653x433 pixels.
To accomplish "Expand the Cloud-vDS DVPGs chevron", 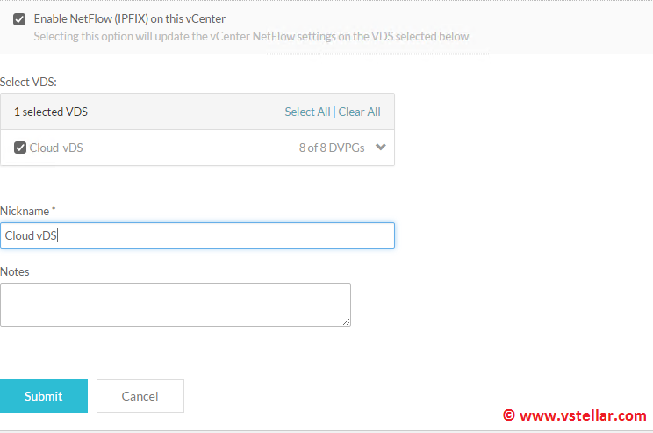I will [x=380, y=147].
